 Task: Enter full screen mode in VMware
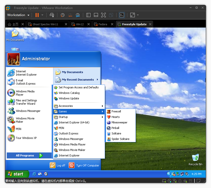click(103, 15)
